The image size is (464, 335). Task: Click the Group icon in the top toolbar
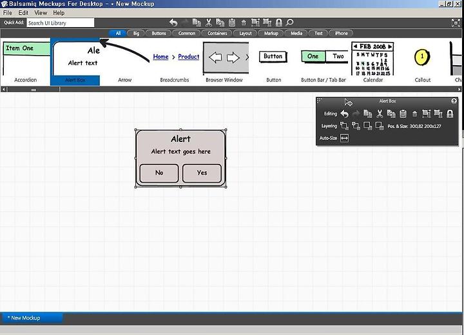(x=255, y=23)
